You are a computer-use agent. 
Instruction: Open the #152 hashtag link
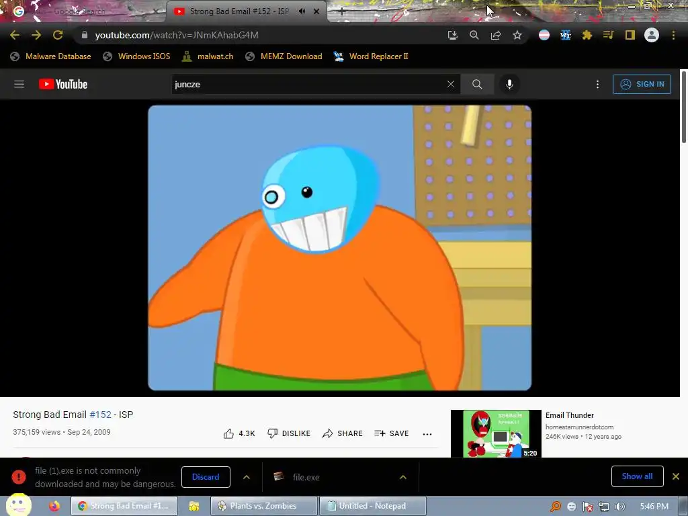[101, 415]
